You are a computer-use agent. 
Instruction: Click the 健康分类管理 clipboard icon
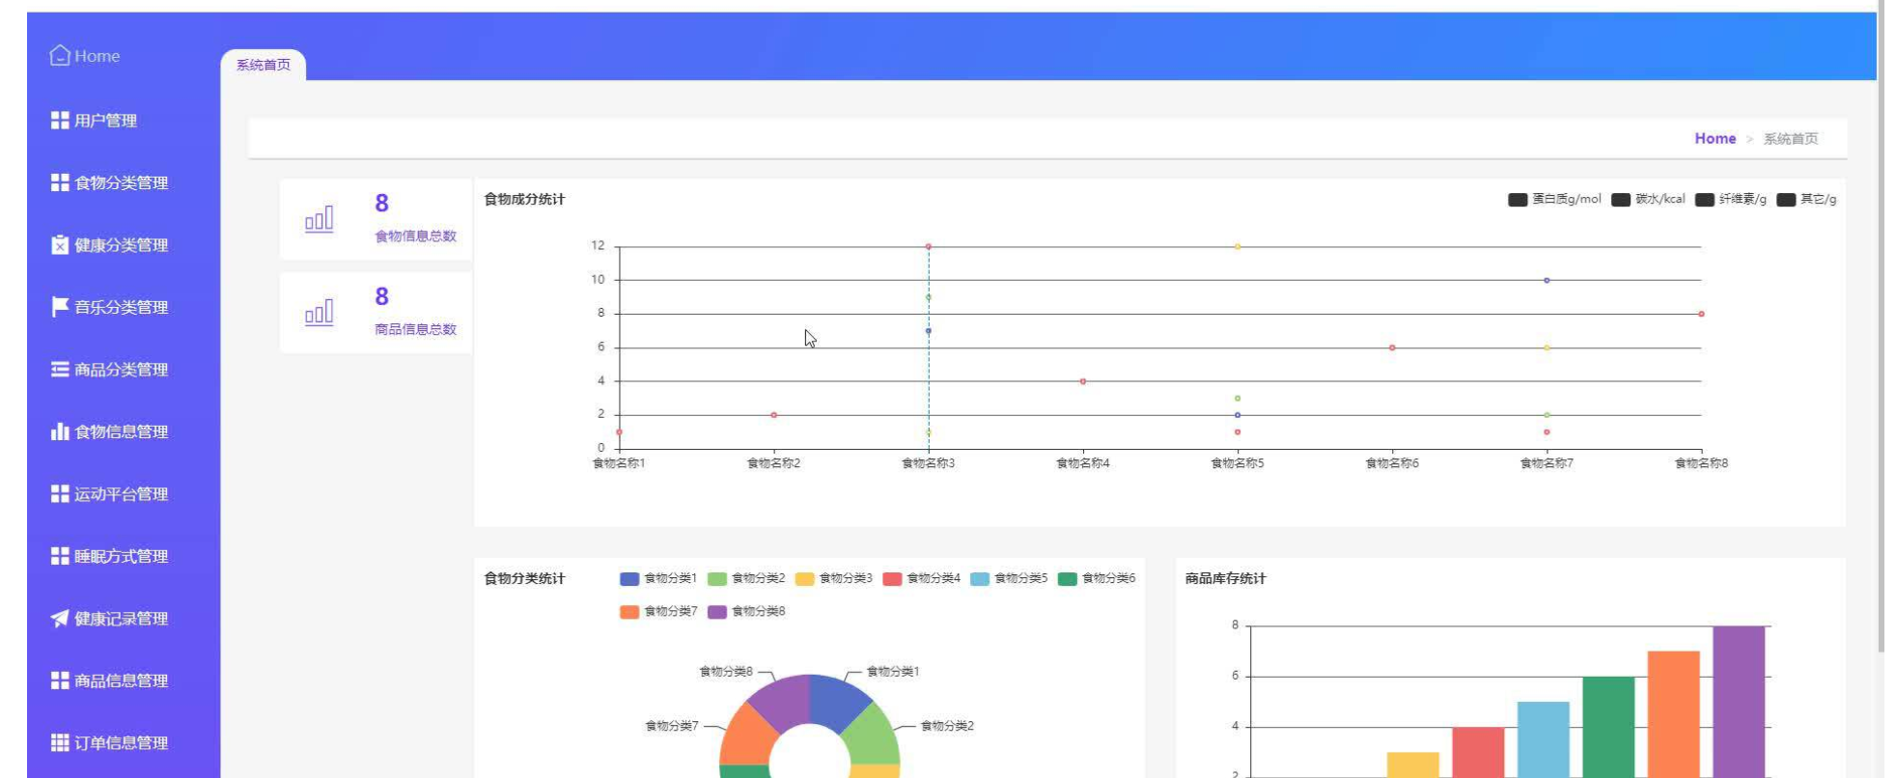coord(60,244)
